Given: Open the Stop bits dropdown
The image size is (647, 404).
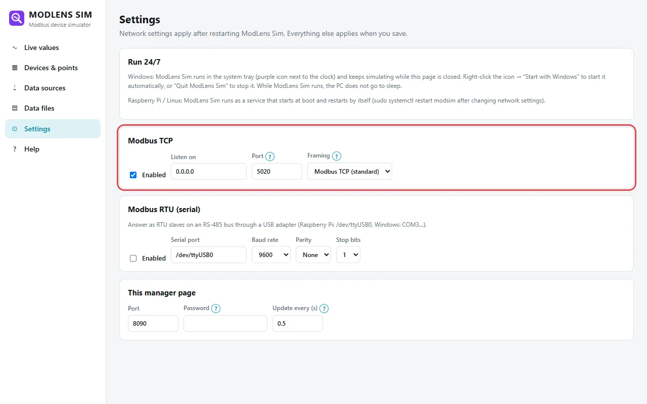Looking at the screenshot, I should tap(348, 255).
